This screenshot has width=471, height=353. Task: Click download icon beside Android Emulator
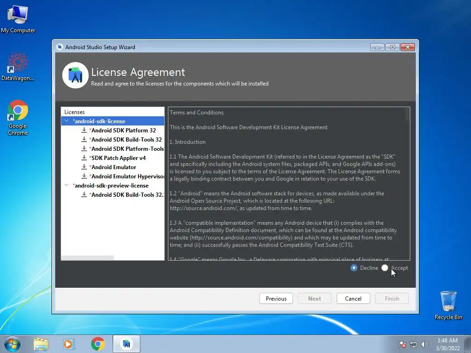(84, 167)
